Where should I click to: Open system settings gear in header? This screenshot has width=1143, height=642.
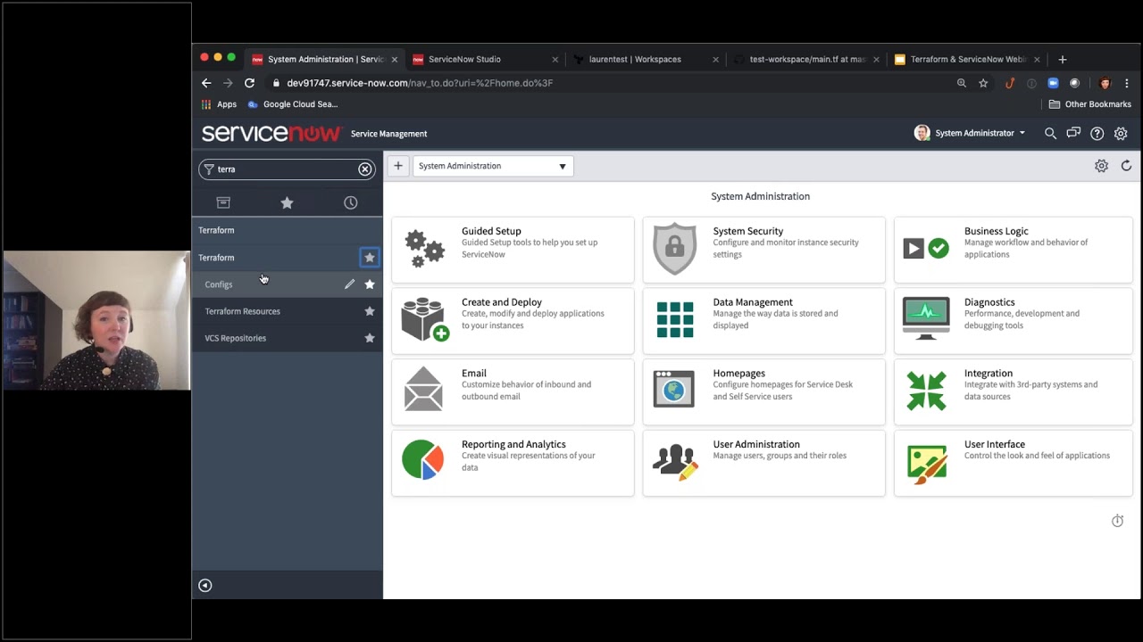tap(1121, 134)
